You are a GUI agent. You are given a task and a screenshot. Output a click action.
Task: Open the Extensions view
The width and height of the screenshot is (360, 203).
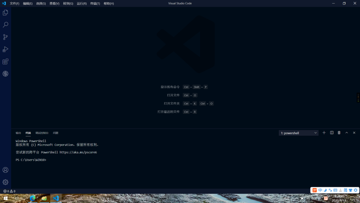5,61
